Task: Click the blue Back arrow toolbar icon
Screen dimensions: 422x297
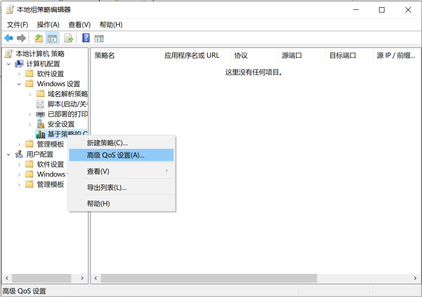Action: click(8, 38)
